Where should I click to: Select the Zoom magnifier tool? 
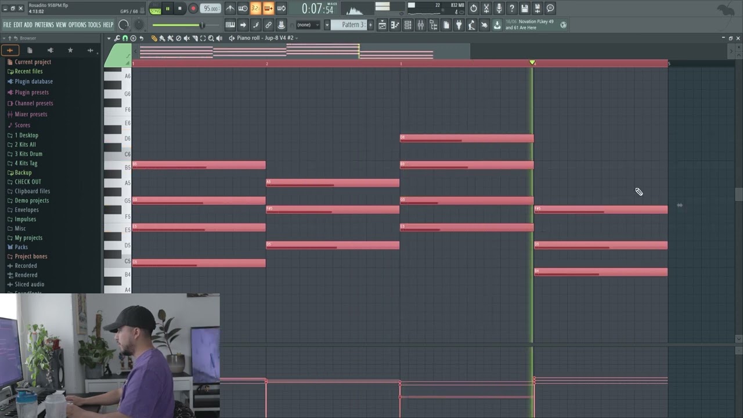211,38
